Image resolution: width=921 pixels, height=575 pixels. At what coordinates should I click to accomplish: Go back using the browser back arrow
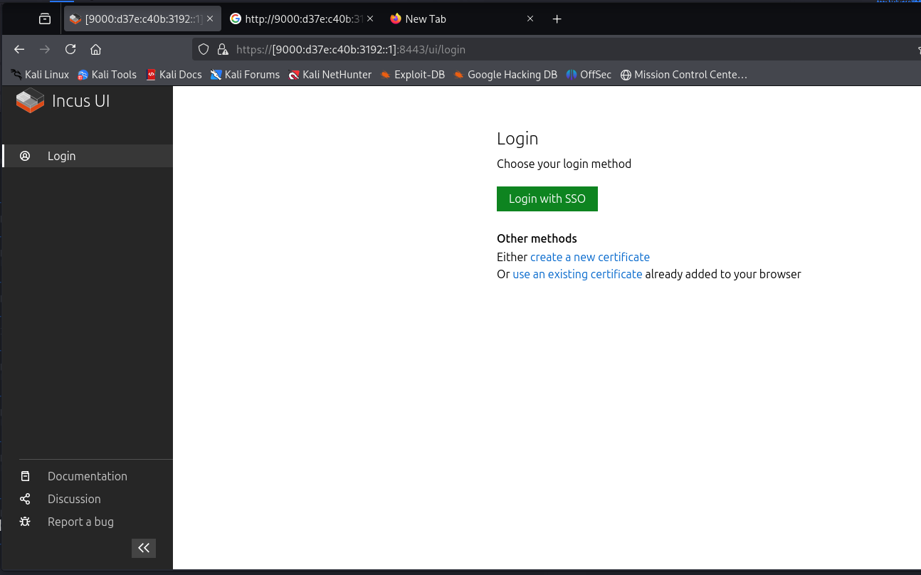pos(19,49)
